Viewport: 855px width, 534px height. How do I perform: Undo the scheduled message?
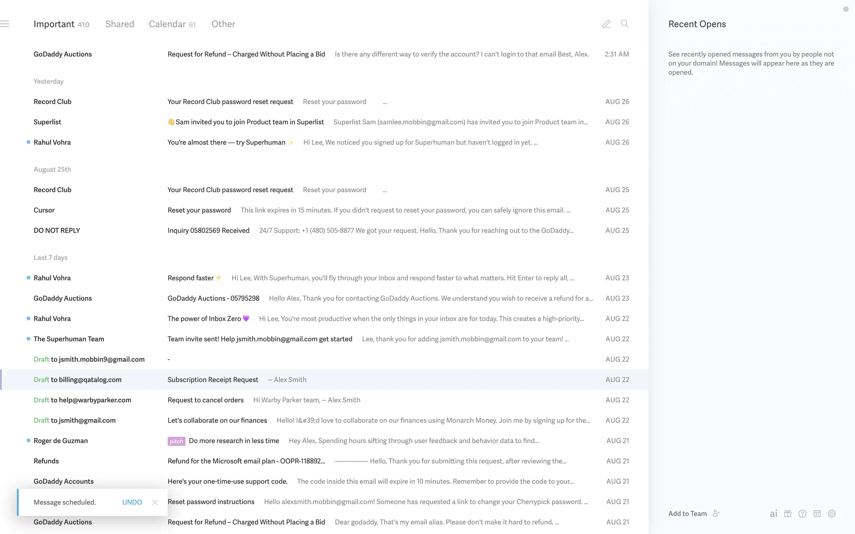click(x=132, y=502)
